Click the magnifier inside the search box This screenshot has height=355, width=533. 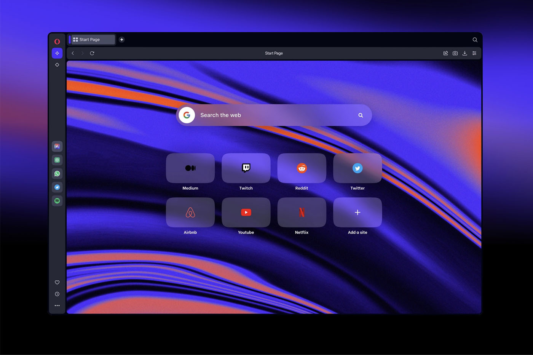[x=361, y=115]
